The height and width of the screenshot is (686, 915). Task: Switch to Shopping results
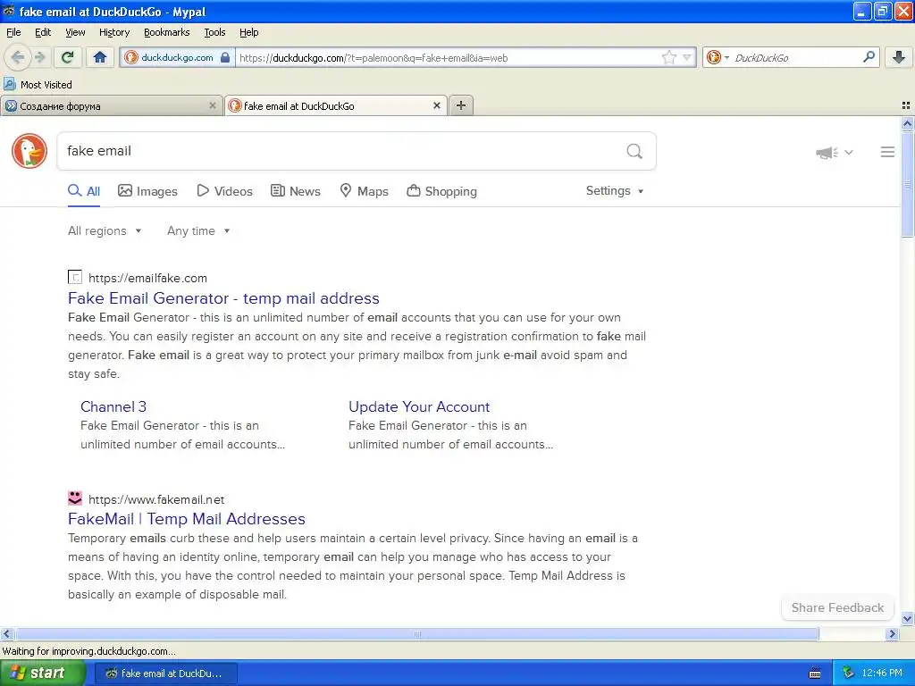click(x=441, y=191)
